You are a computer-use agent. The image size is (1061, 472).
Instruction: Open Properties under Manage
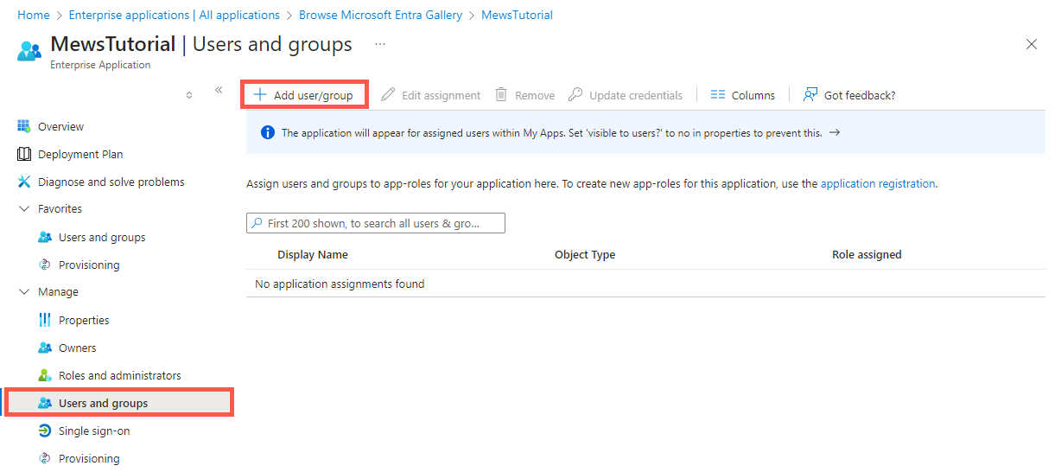84,320
